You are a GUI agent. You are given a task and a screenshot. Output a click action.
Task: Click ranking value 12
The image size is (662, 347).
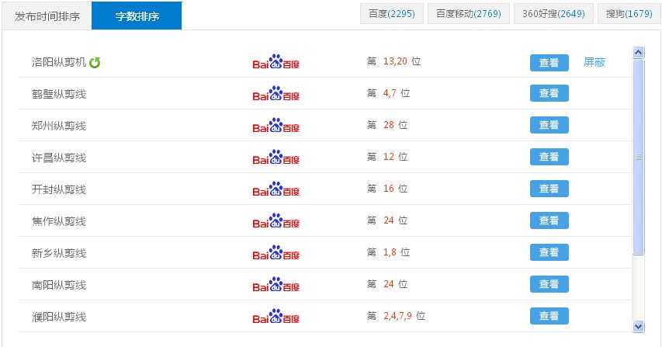[x=389, y=157]
